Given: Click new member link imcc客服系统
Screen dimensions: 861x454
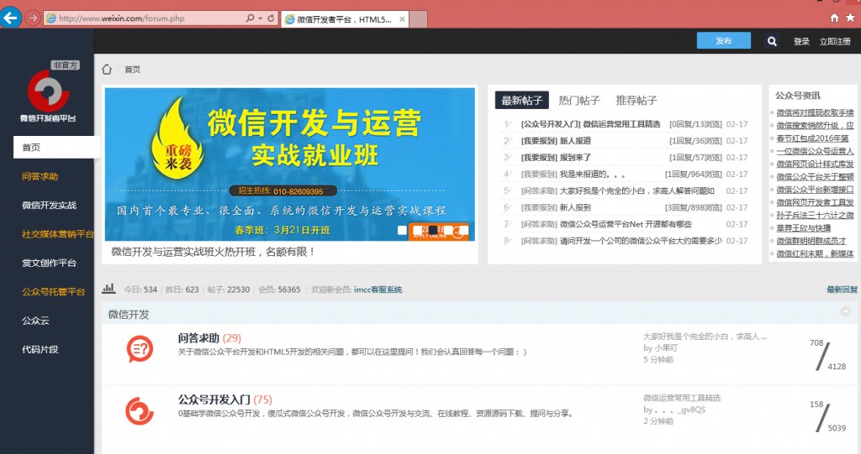Looking at the screenshot, I should [x=378, y=290].
